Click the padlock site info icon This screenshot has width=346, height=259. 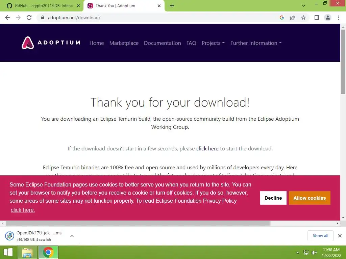[x=43, y=18]
